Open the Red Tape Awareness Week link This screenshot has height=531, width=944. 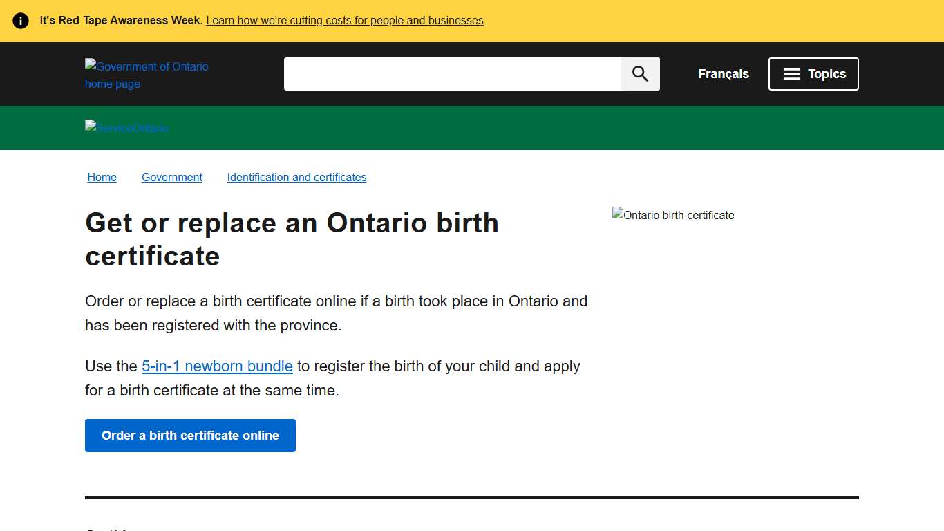[x=345, y=20]
